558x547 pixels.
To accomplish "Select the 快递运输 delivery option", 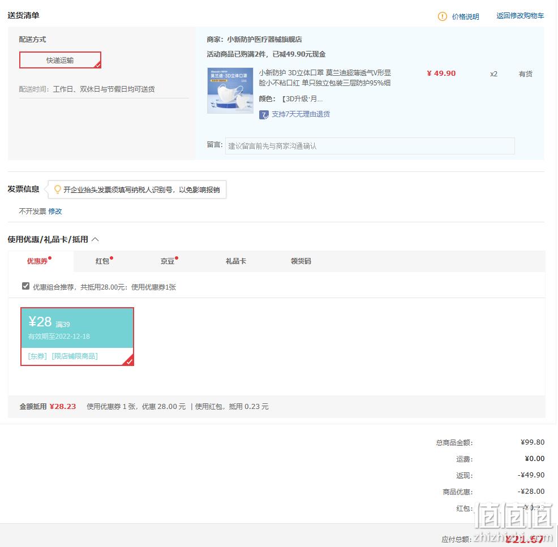I will [60, 60].
